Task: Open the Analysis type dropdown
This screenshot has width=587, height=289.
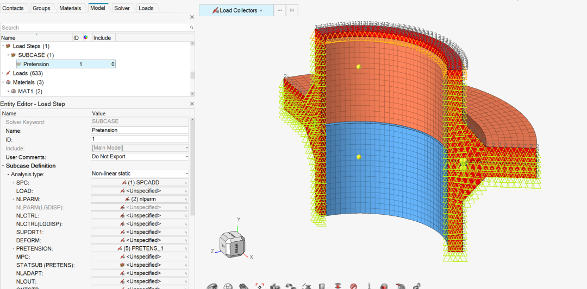Action: point(140,174)
